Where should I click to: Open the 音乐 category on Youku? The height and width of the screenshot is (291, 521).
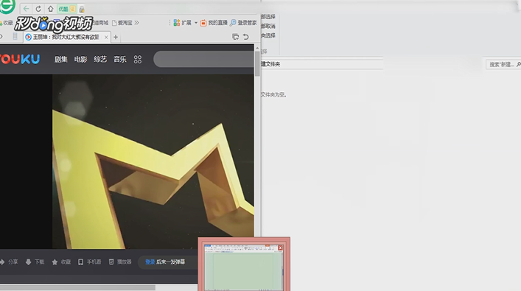(119, 59)
